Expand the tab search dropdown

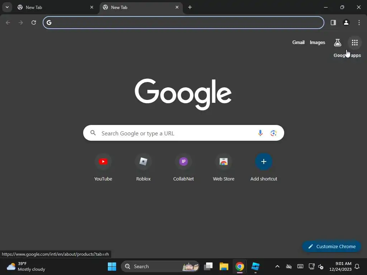(x=7, y=7)
